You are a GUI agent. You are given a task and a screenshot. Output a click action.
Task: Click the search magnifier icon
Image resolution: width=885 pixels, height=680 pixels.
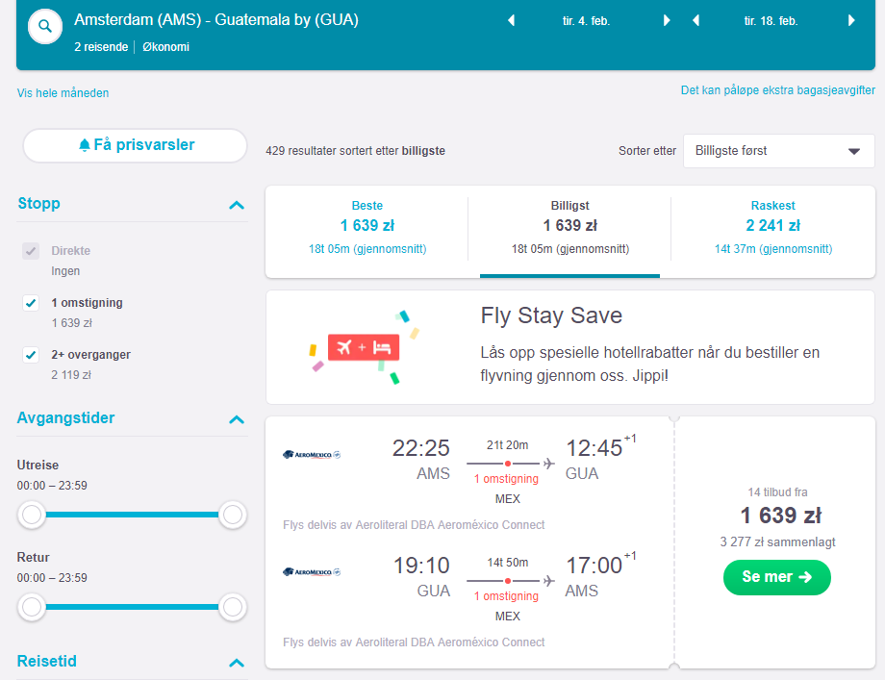pyautogui.click(x=45, y=26)
